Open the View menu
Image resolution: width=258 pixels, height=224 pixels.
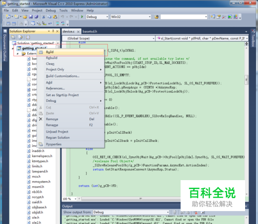pyautogui.click(x=25, y=10)
